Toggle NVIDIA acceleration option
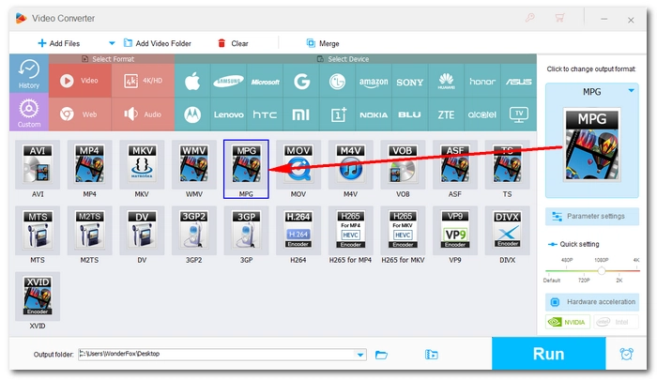 point(568,322)
